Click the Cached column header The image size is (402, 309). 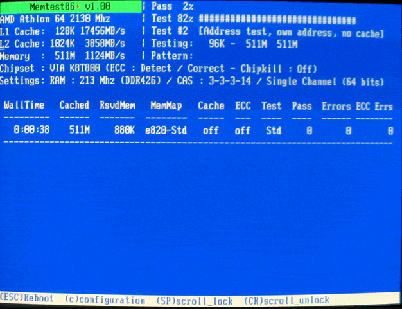(x=74, y=105)
